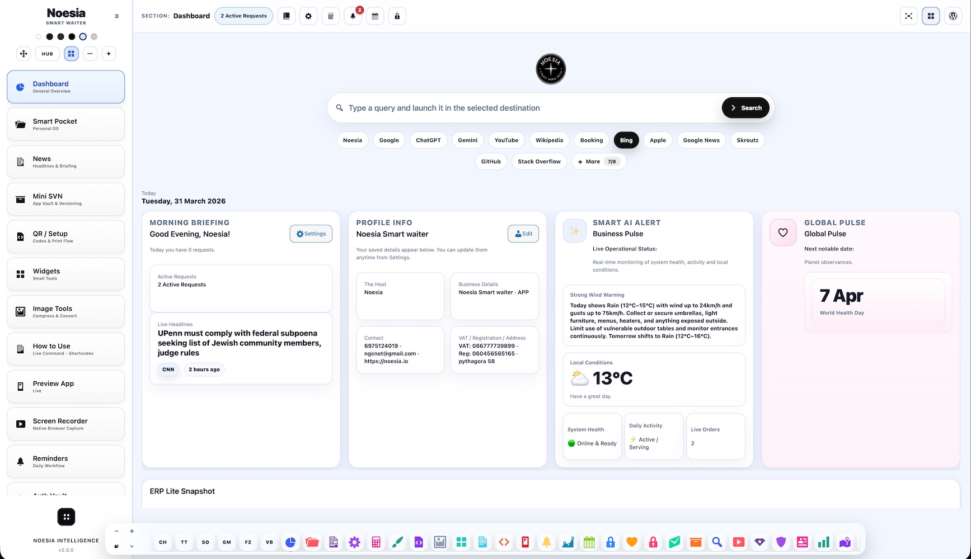Click the green calendar icon in the dock
Image resolution: width=971 pixels, height=559 pixels.
click(589, 542)
